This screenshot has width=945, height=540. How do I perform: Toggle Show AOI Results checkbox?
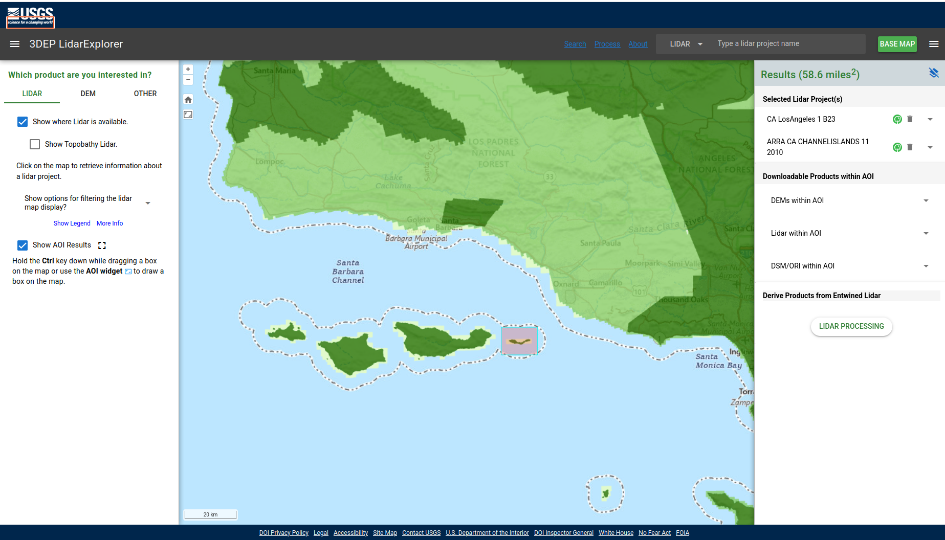[x=23, y=245]
